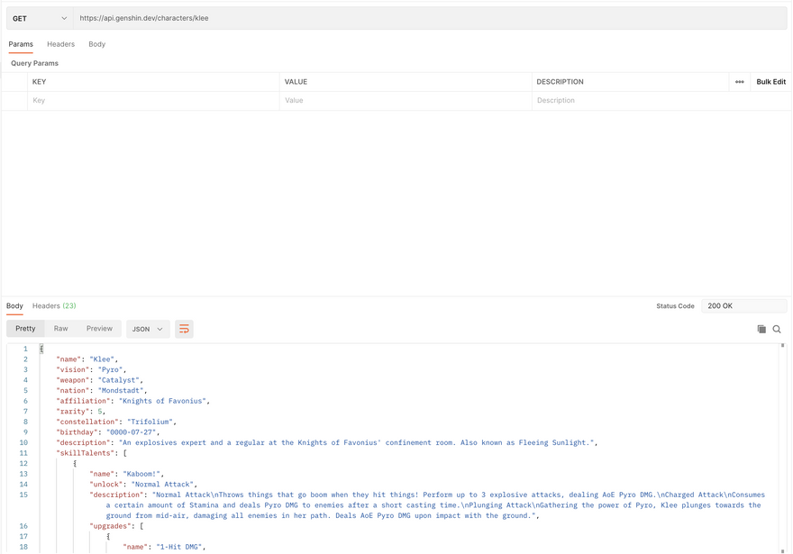Open the JSON format dropdown
The height and width of the screenshot is (554, 793).
point(148,329)
